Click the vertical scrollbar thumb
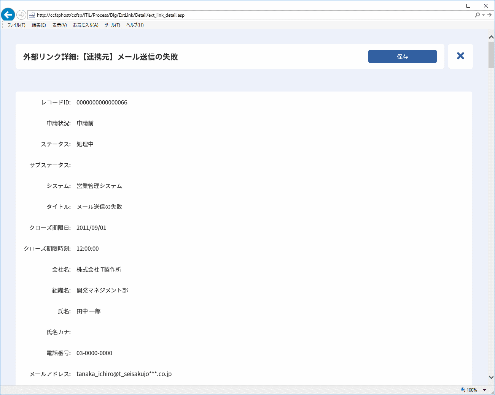Viewport: 495px width, 395px height. coord(491,55)
